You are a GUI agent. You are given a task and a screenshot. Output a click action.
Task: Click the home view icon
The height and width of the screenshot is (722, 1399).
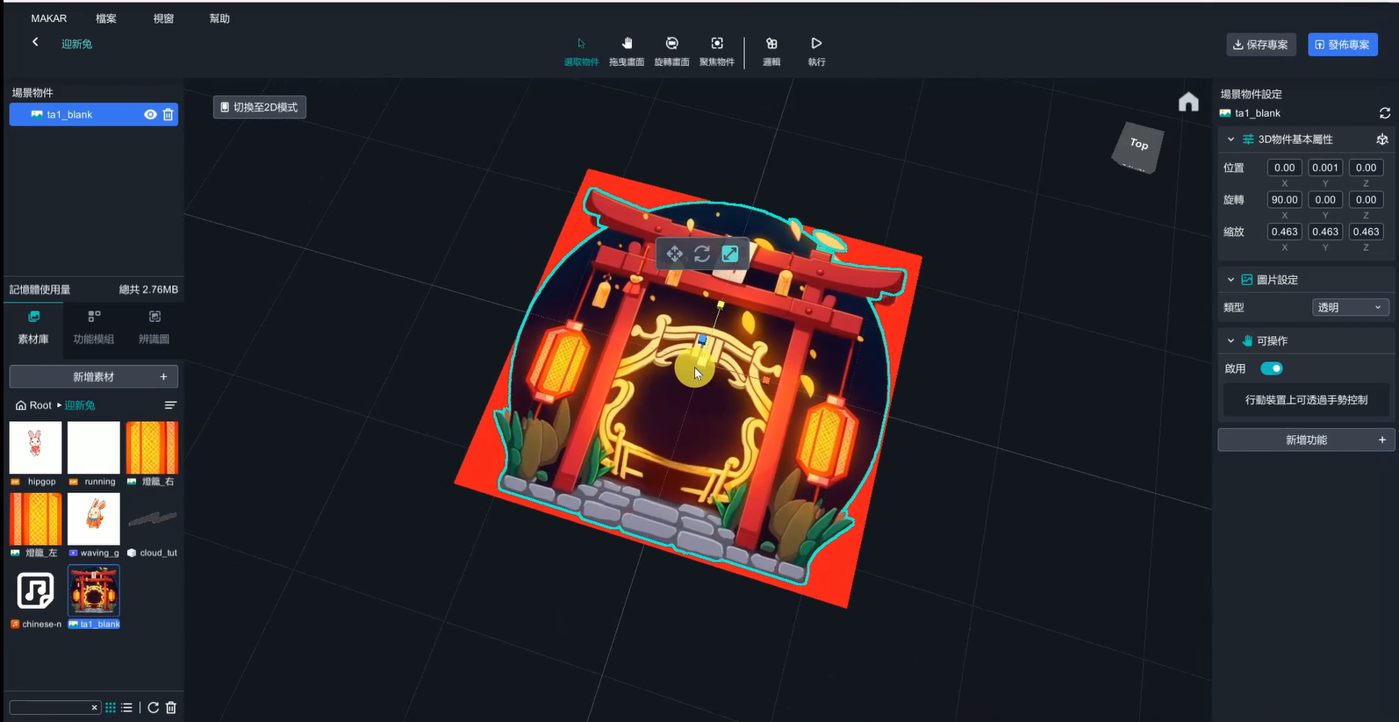click(1188, 103)
